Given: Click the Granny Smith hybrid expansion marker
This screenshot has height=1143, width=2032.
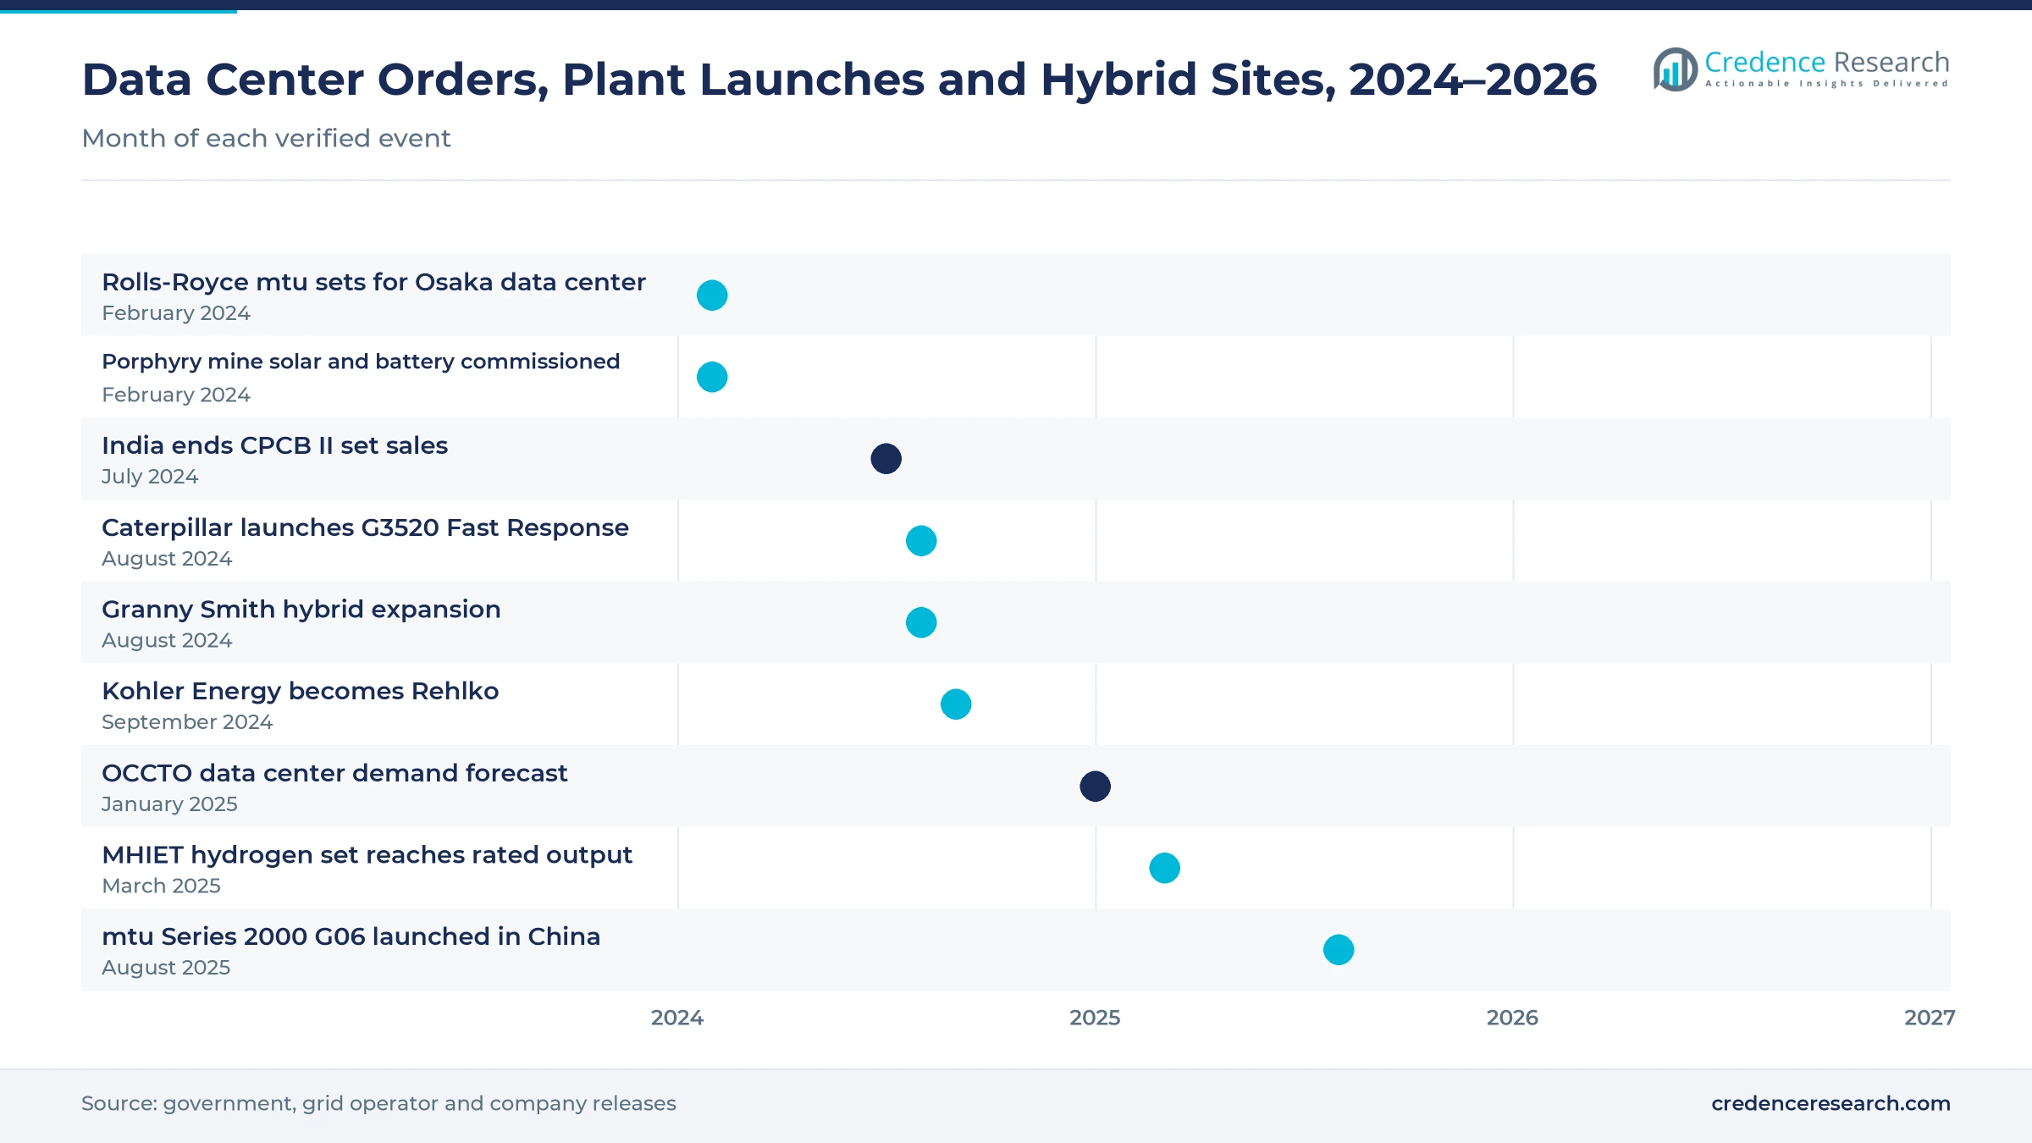Looking at the screenshot, I should pos(921,622).
